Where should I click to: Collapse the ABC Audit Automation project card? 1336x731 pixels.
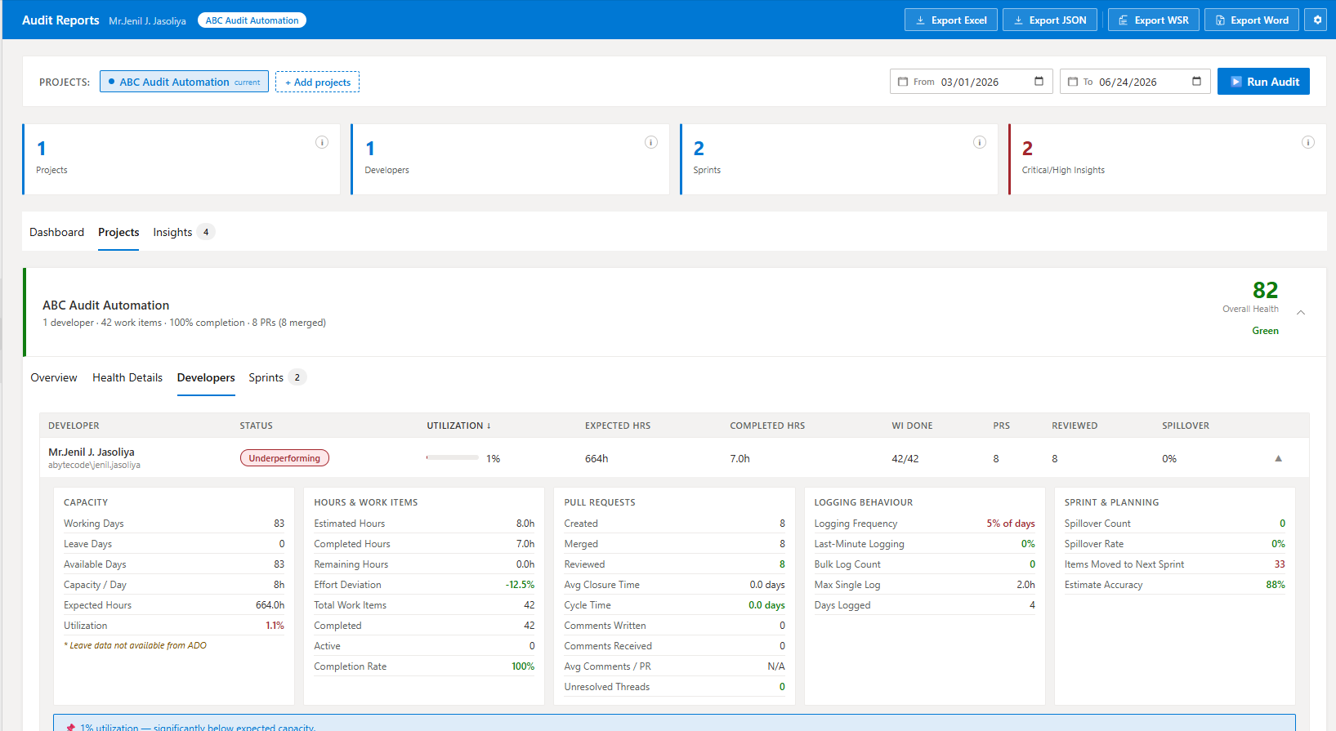(x=1301, y=312)
